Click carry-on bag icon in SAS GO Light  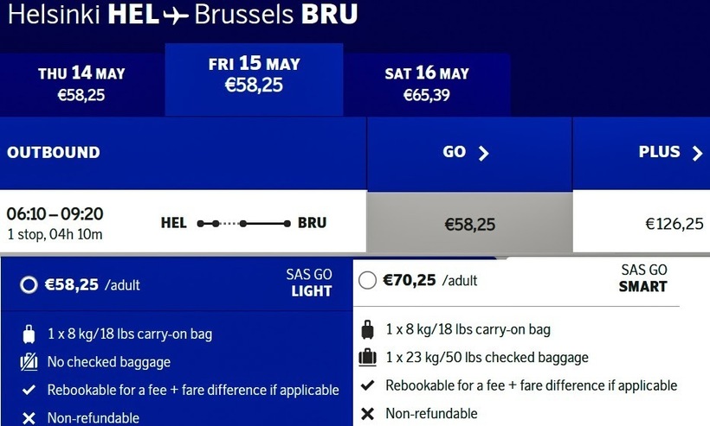pos(29,334)
